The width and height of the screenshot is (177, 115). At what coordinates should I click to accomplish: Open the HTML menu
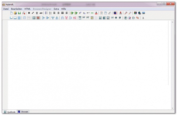(27, 9)
